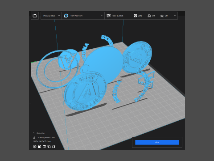The height and width of the screenshot is (161, 214).
Task: Switch to the right view cube icon
Action: coord(54,147)
